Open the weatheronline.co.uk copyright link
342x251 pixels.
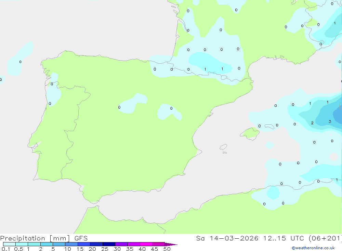coord(313,248)
